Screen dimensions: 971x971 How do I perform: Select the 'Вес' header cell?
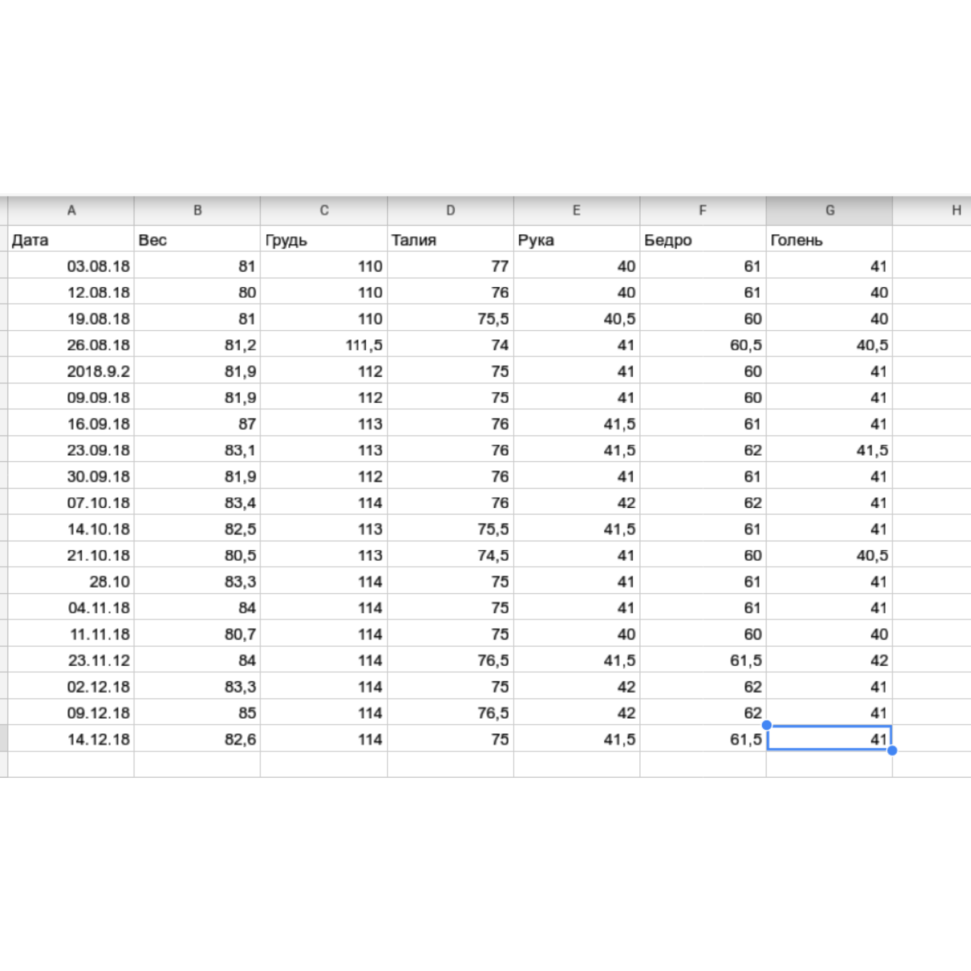pos(197,240)
